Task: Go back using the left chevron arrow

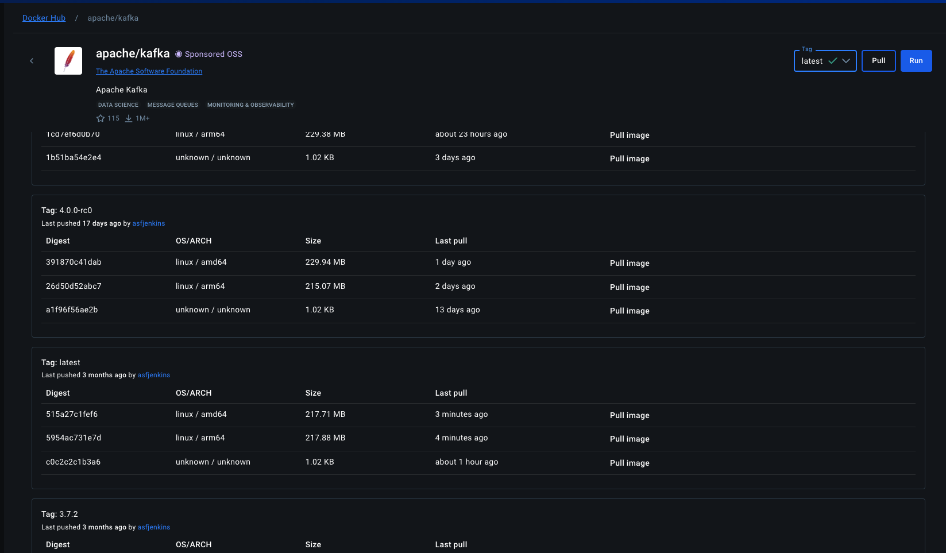Action: coord(32,61)
